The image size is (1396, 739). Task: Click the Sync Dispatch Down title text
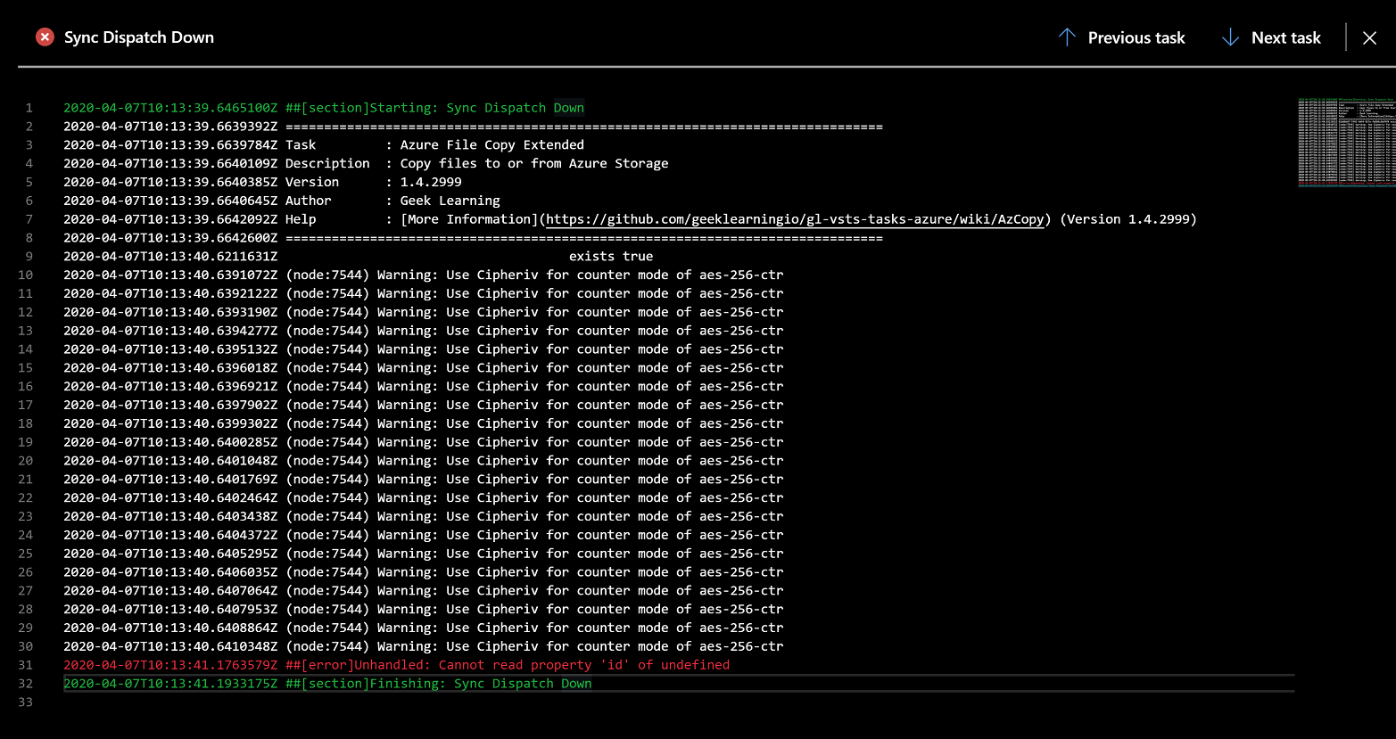(138, 37)
